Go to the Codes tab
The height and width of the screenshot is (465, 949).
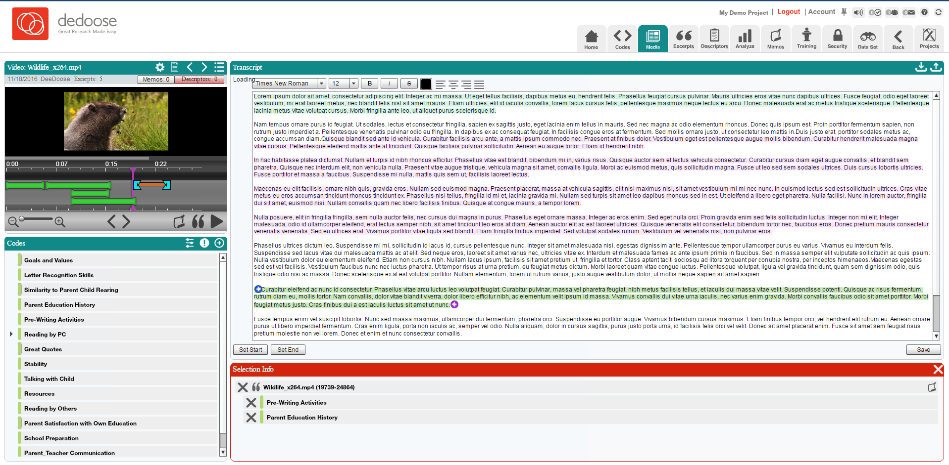[x=622, y=39]
